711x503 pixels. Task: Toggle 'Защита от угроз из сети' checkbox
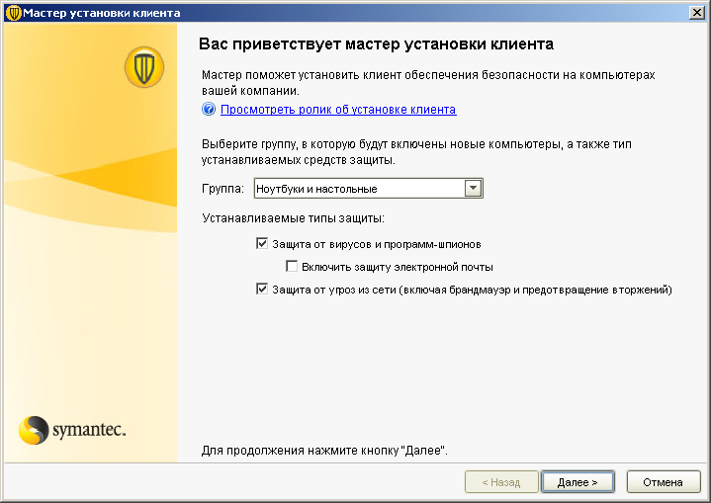(x=262, y=289)
